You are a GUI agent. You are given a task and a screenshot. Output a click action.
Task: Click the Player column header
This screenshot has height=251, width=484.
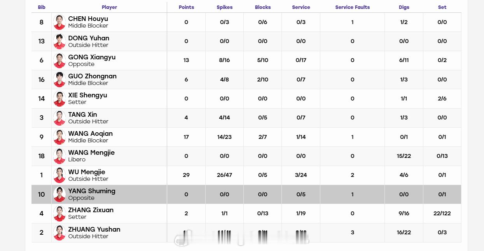click(109, 7)
